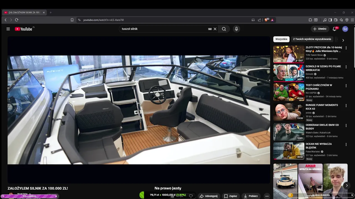
Task: Open options for OCEAN NIE WYBACZA video
Action: pos(346,144)
